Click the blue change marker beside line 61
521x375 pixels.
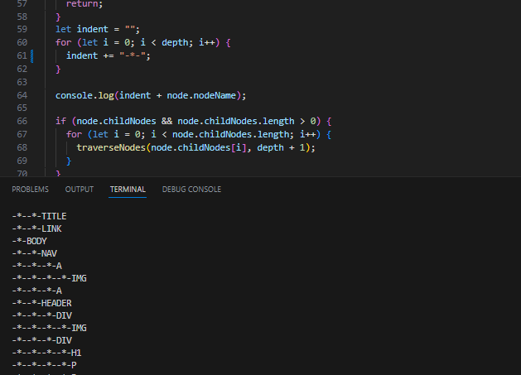[x=32, y=55]
